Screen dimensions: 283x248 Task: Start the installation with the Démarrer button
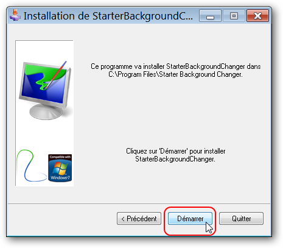click(x=190, y=219)
